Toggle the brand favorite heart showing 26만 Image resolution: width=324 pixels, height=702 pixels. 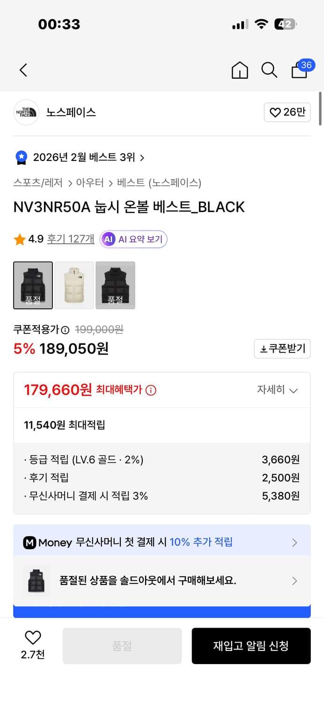coord(287,112)
